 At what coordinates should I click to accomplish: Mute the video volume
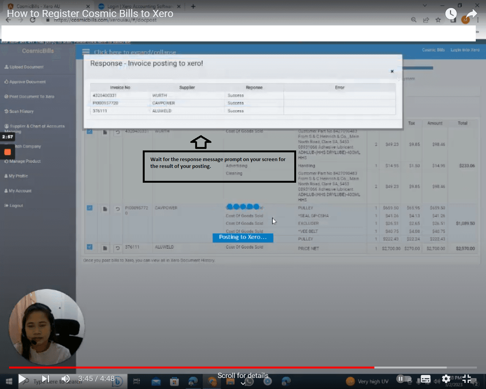pos(66,379)
